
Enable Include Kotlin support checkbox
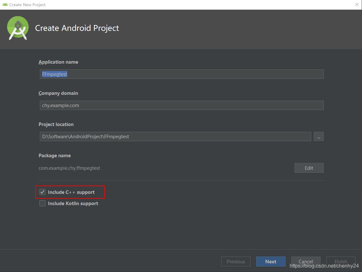click(x=42, y=204)
